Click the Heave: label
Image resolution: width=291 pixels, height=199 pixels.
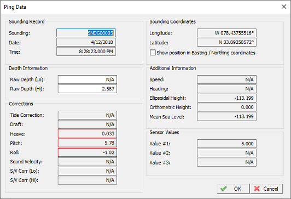click(x=18, y=134)
